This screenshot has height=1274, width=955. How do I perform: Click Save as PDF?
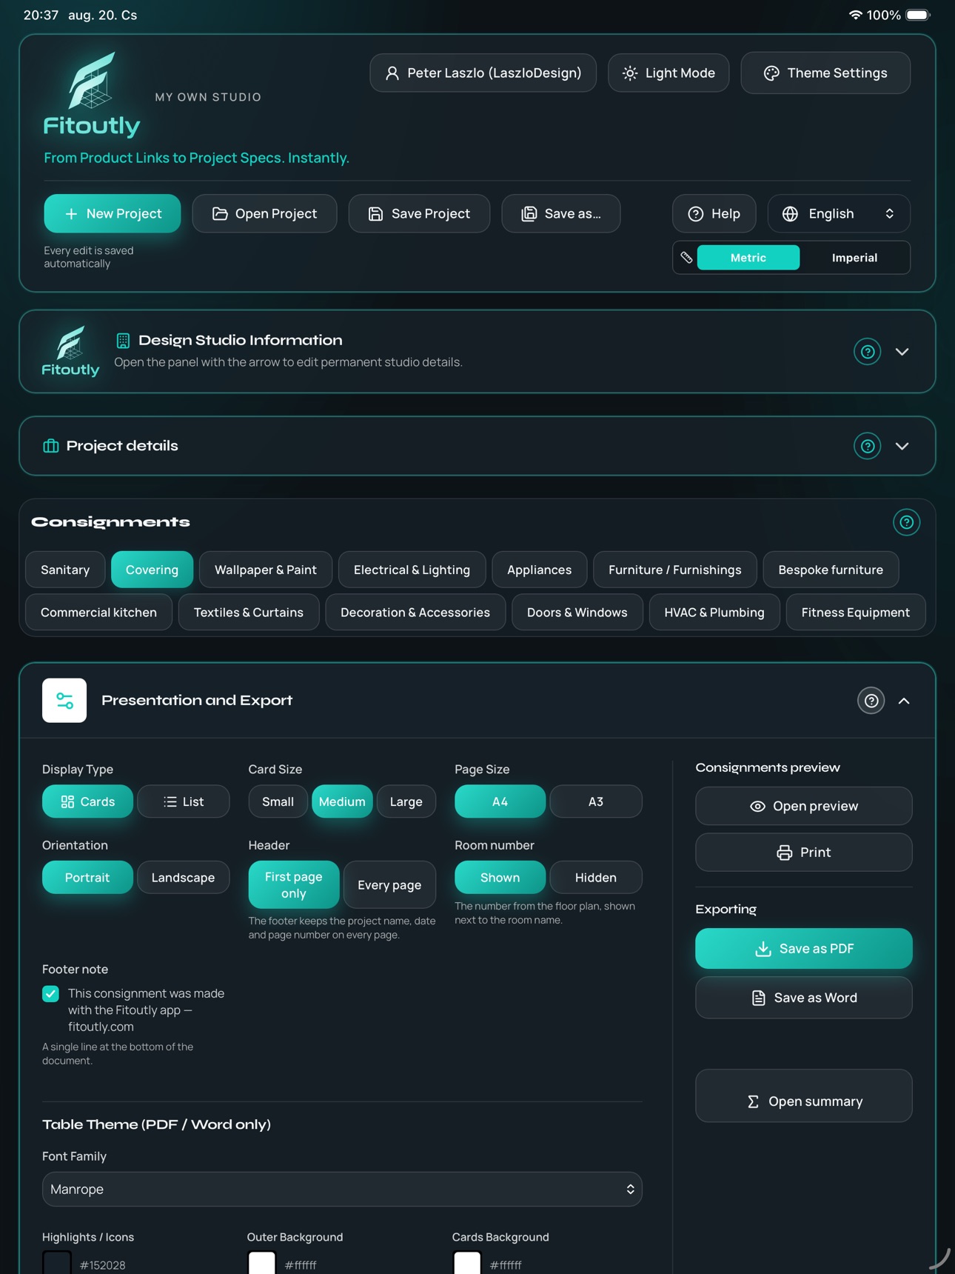click(803, 948)
